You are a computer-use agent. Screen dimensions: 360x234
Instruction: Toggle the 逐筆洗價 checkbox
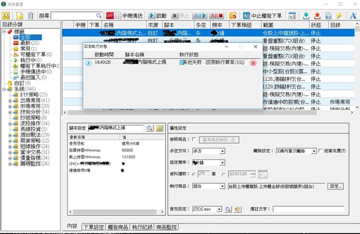(320, 151)
